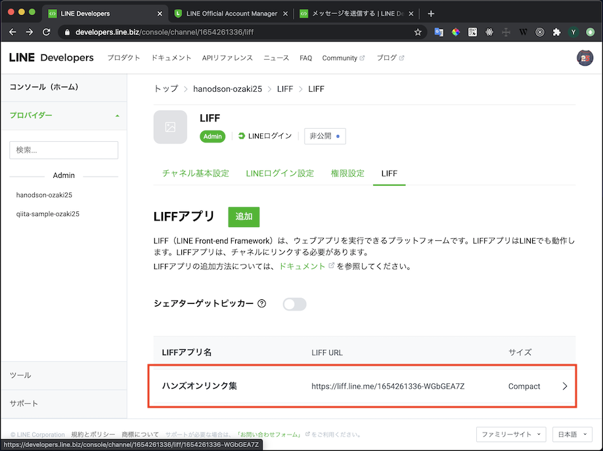Image resolution: width=603 pixels, height=451 pixels.
Task: Open the Google Translate extension icon
Action: (x=439, y=32)
